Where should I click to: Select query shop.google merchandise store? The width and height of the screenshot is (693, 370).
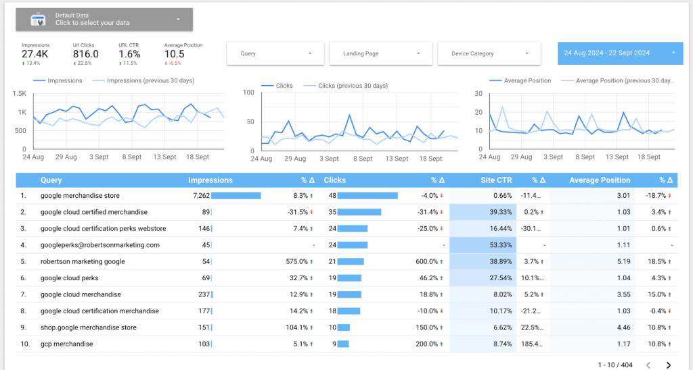point(89,327)
